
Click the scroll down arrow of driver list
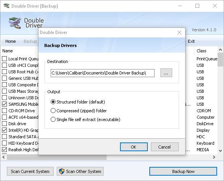coord(220,150)
